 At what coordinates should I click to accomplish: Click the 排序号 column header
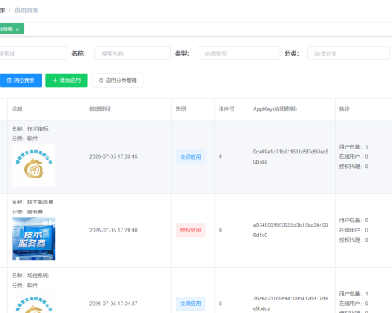(x=227, y=109)
